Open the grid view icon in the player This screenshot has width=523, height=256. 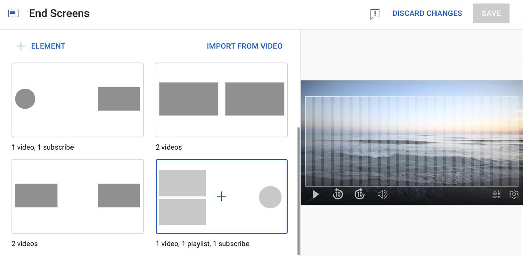[x=496, y=194]
